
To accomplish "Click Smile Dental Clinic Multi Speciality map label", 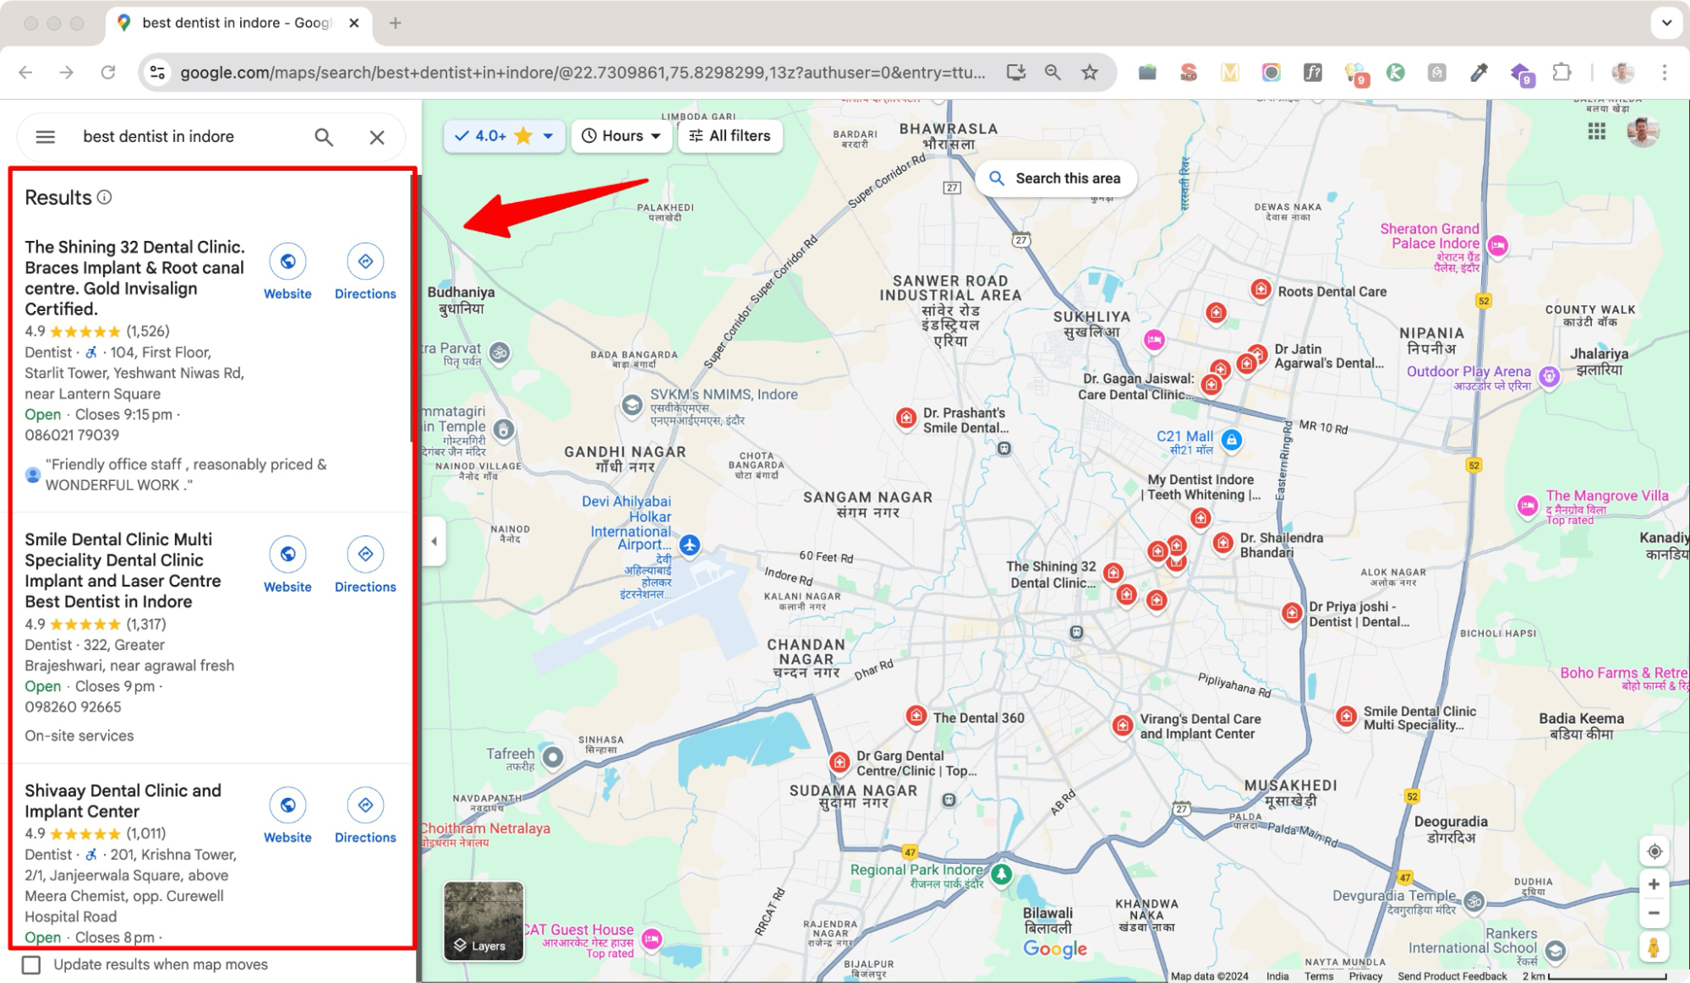I will (1419, 718).
